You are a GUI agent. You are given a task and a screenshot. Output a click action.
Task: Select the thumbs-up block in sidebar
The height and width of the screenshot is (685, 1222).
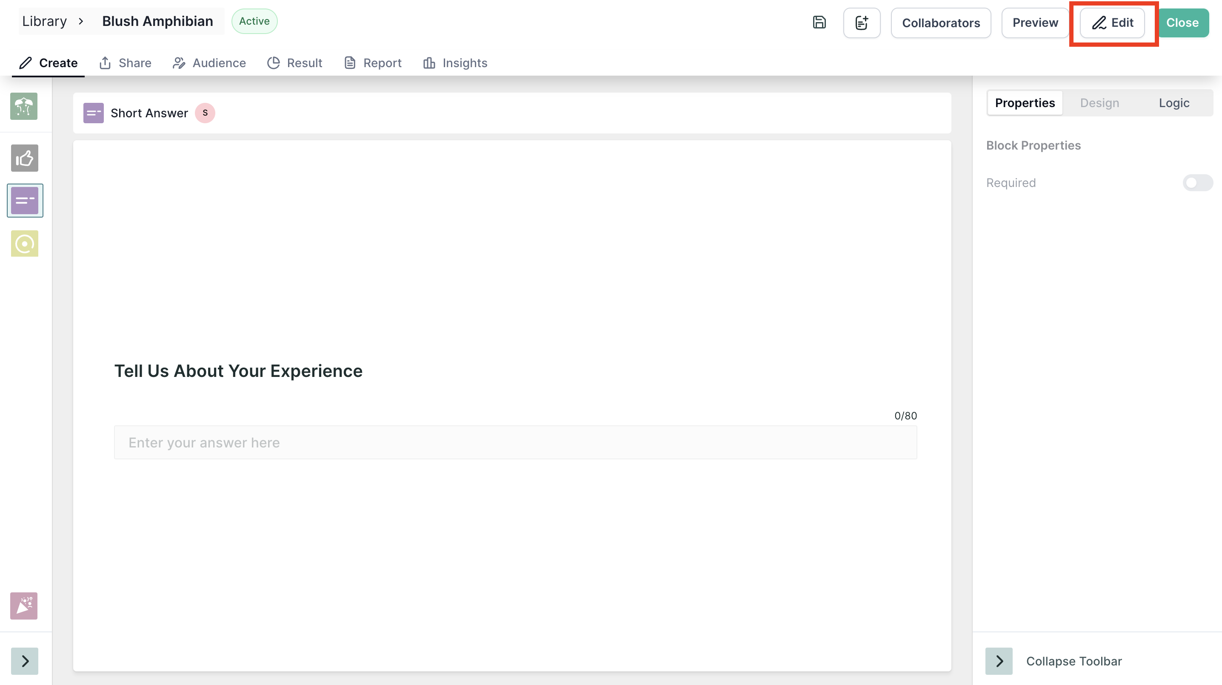click(25, 158)
